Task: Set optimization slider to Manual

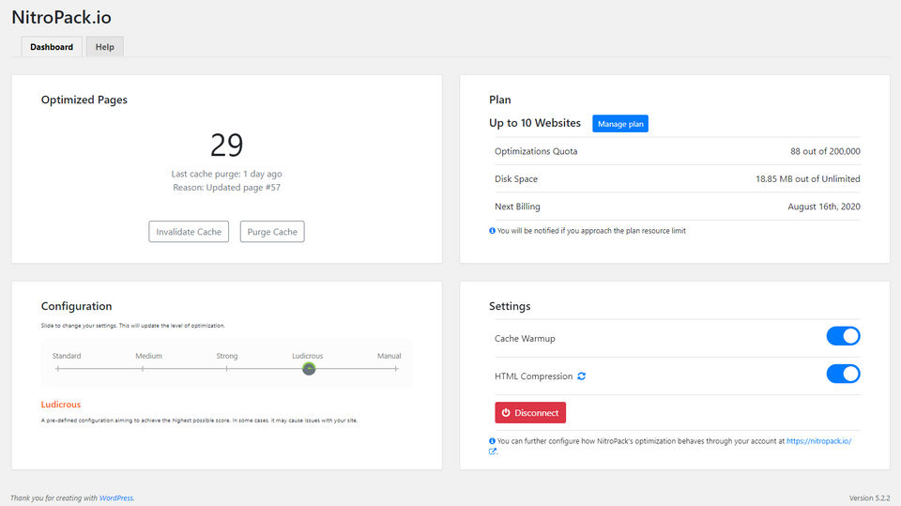Action: 396,369
